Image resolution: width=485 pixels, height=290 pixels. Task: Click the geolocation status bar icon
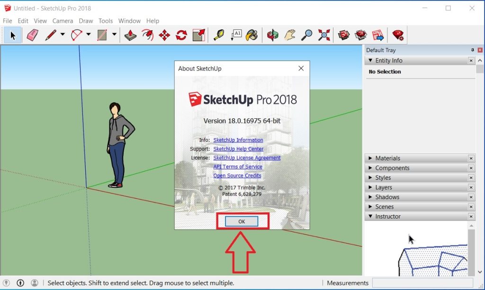pos(6,283)
